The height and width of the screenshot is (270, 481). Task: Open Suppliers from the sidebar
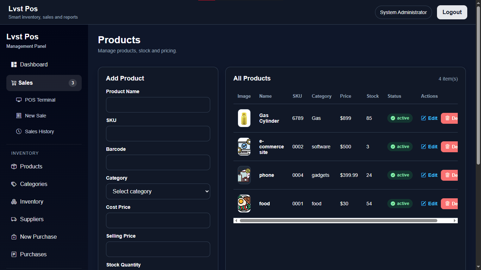44,219
